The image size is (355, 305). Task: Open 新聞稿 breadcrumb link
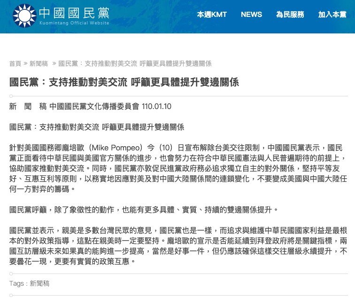[x=39, y=63]
